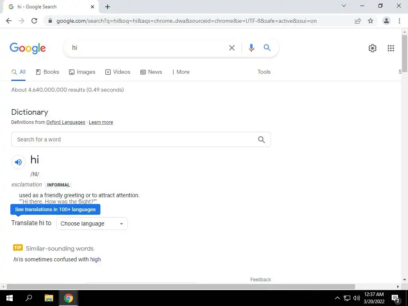Switch to the News results tab
Image resolution: width=408 pixels, height=306 pixels.
coord(151,72)
